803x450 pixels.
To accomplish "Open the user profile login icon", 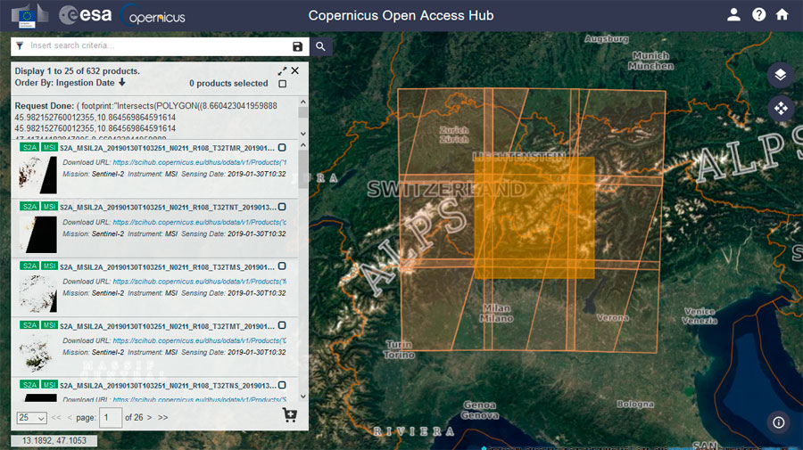I will [x=733, y=15].
